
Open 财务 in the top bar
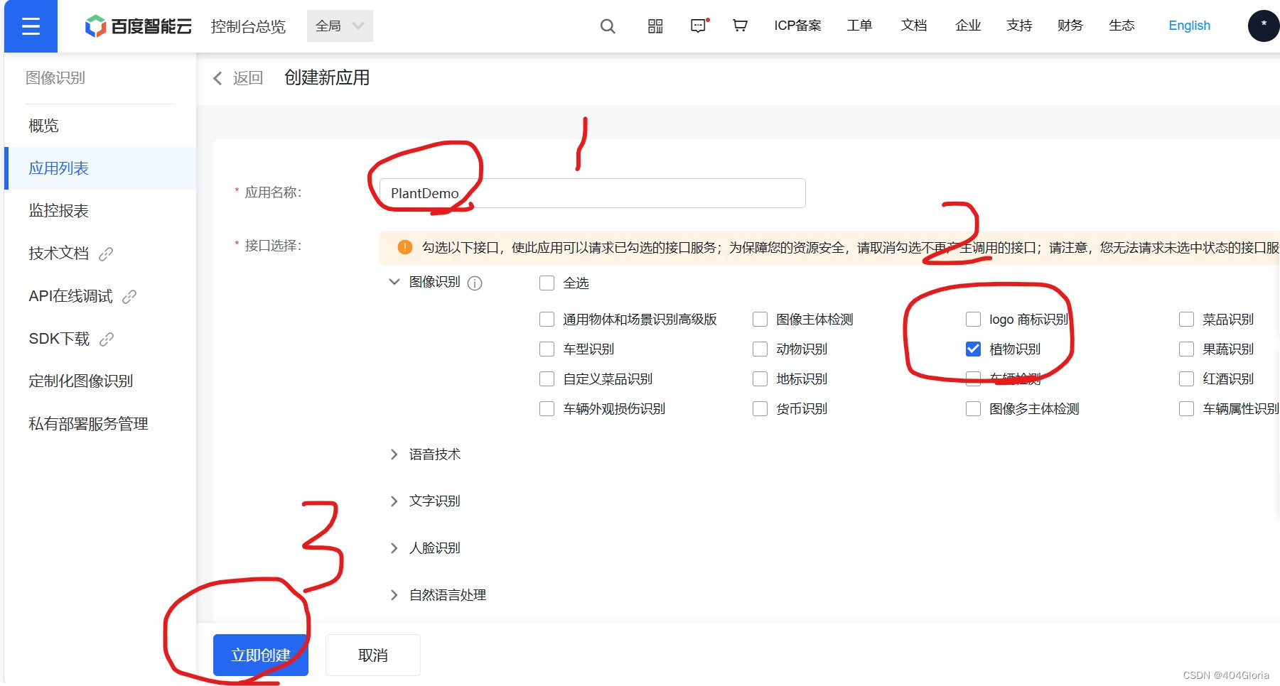pyautogui.click(x=1070, y=26)
